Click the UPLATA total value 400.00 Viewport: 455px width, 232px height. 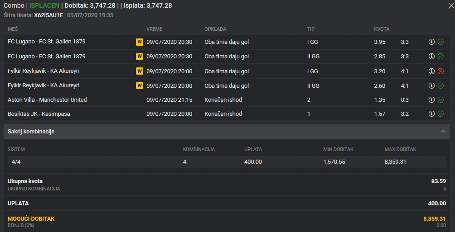tap(437, 204)
